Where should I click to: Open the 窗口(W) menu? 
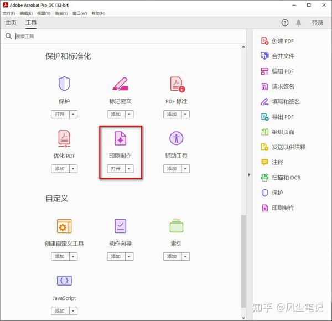click(x=80, y=13)
